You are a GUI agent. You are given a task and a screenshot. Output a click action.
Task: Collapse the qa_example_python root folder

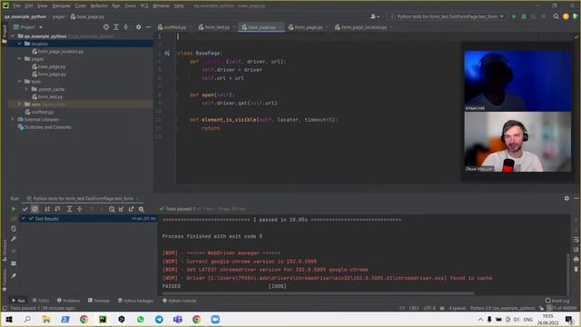[x=13, y=36]
